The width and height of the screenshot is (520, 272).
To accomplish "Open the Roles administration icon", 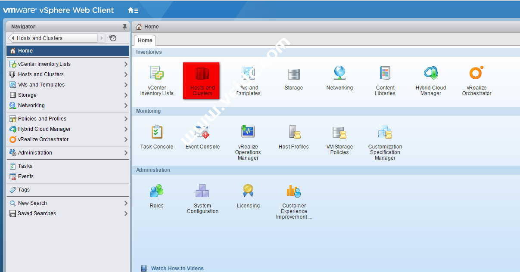I will click(156, 191).
